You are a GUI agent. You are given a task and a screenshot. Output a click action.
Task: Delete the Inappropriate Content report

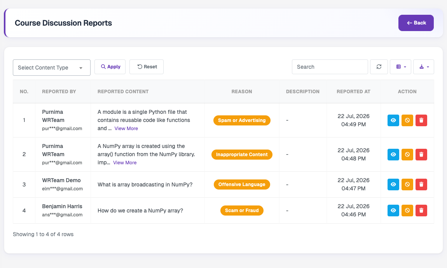(x=421, y=154)
